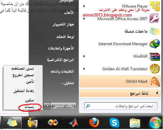Launch Microsoft Office Access 2007 icon
163x130 pixels.
154,18
